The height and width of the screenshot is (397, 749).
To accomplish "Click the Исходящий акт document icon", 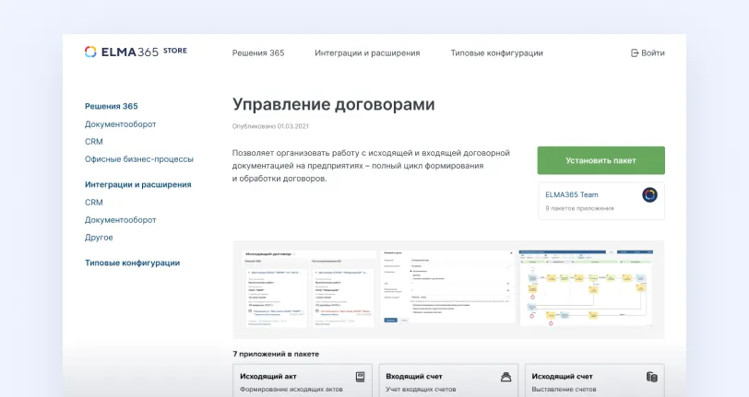I will [361, 377].
